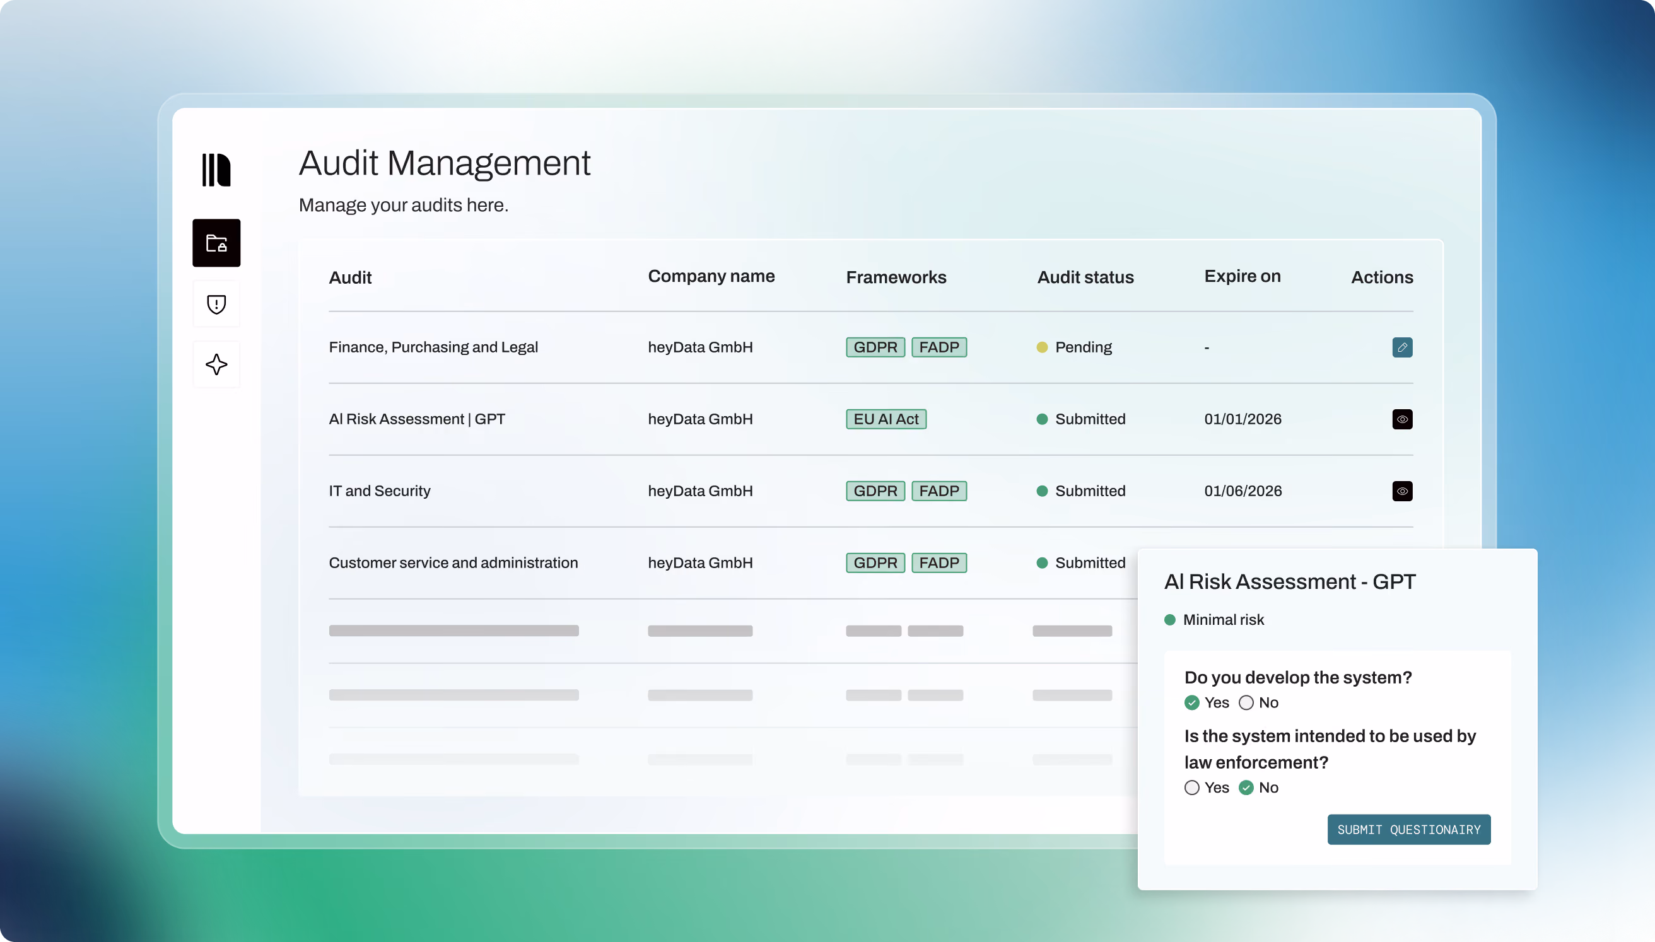Viewport: 1655px width, 942px height.
Task: Click the Audit status column header
Action: [1085, 277]
